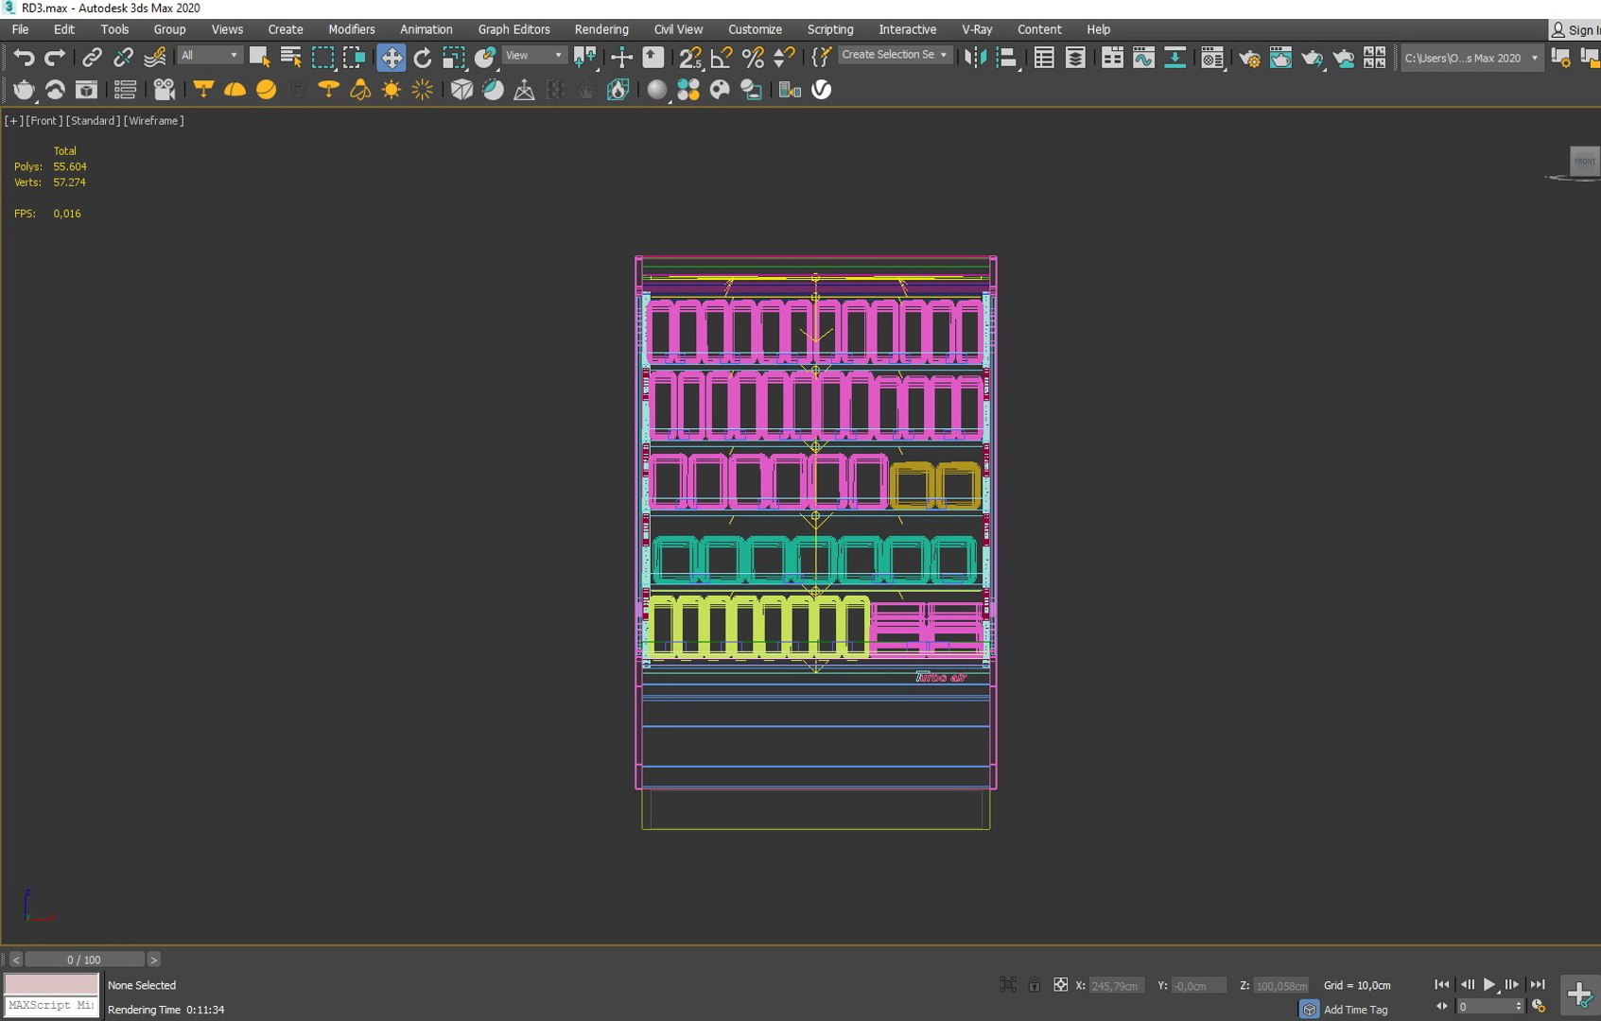Screen dimensions: 1601x1021
Task: Choose the Select Object tool
Action: 259,58
